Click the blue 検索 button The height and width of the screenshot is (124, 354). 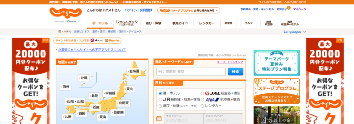tap(235, 72)
